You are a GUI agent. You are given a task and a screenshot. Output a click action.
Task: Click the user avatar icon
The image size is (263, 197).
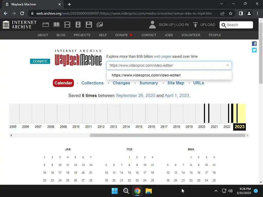152,25
